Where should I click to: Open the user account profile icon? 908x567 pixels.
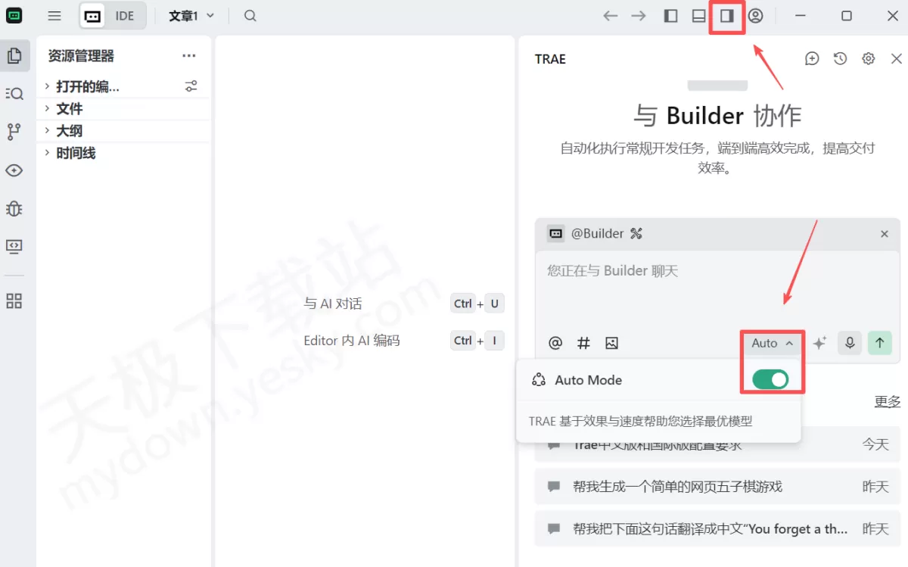(755, 16)
